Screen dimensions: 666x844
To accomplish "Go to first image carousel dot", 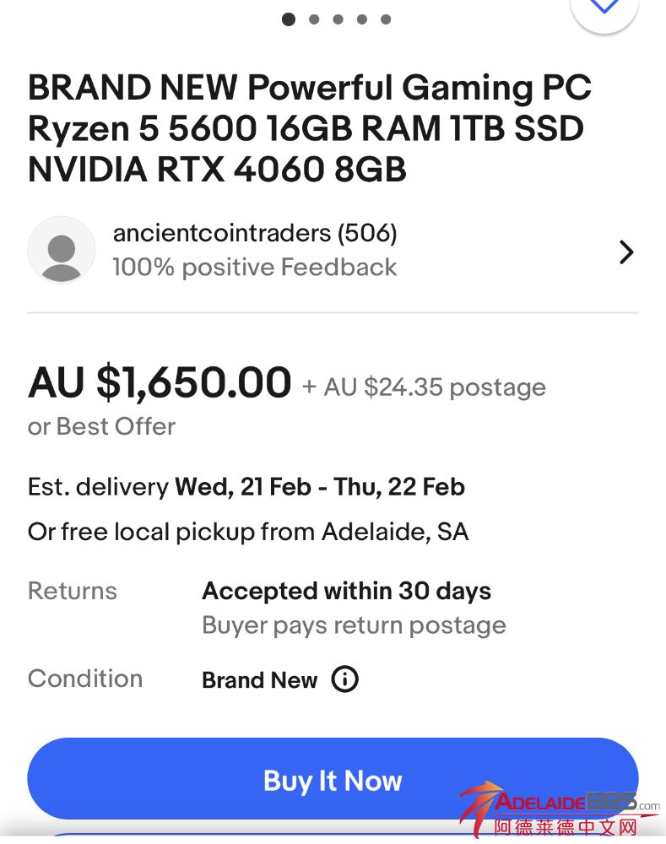I will (289, 19).
